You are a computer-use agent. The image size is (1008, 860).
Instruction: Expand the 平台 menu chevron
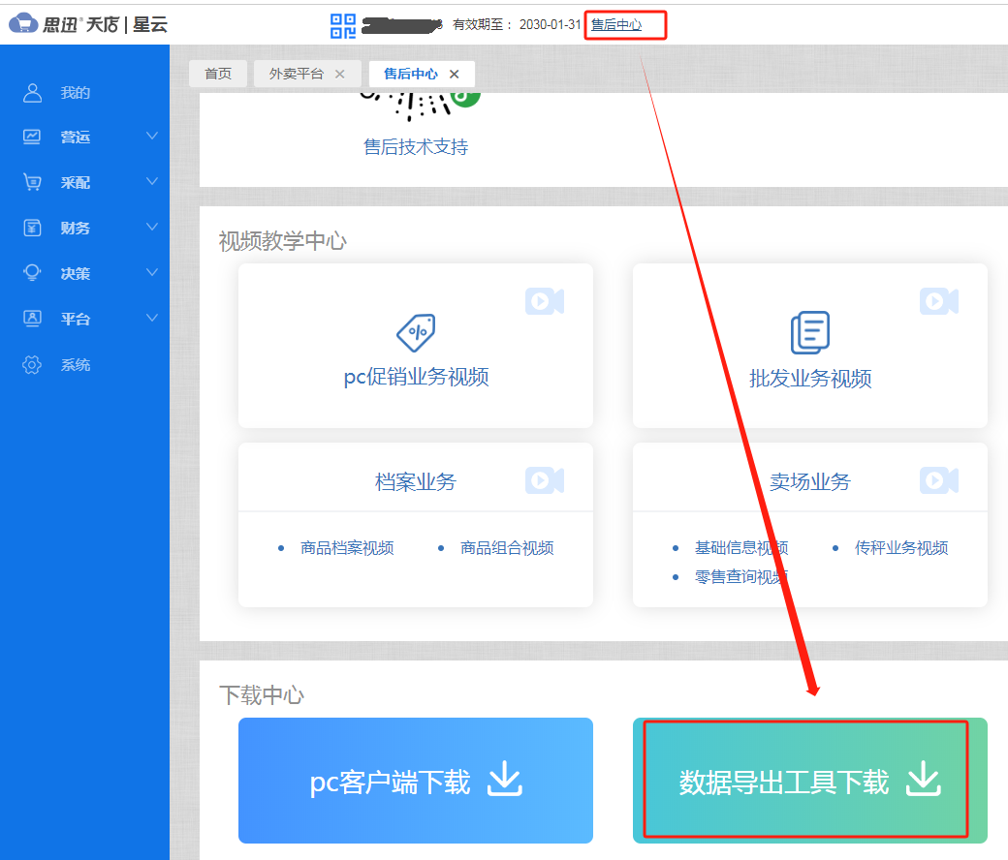click(152, 318)
